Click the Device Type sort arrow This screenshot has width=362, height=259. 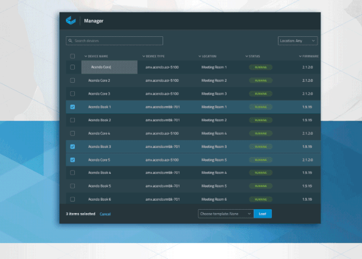click(144, 56)
